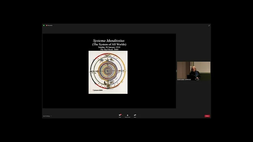Open the Q&A panel
This screenshot has height=142, width=253.
[x=135, y=116]
